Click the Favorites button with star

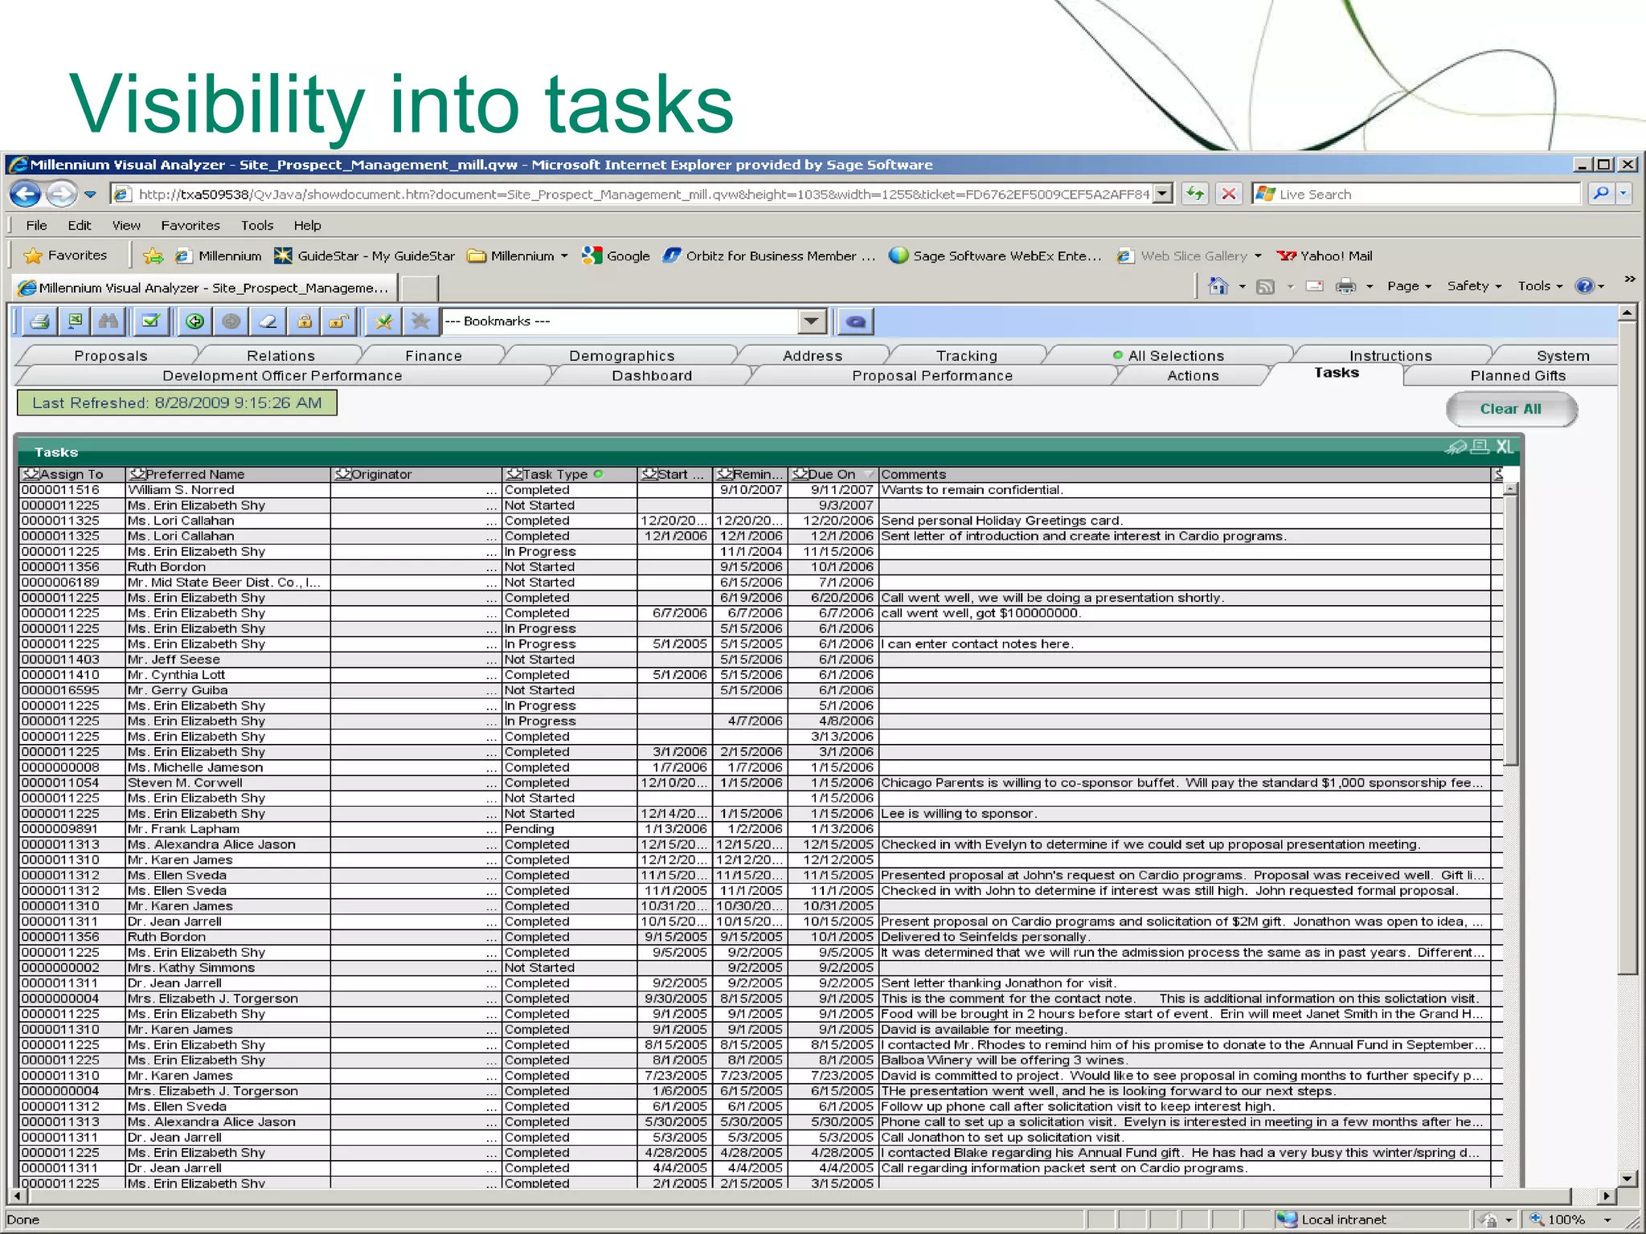pyautogui.click(x=66, y=255)
